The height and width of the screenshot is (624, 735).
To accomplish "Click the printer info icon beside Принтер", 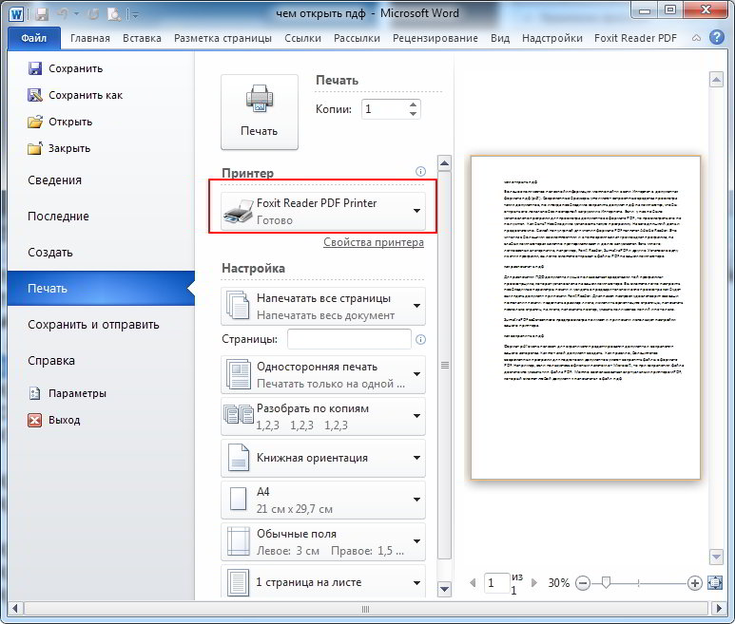I will [420, 172].
